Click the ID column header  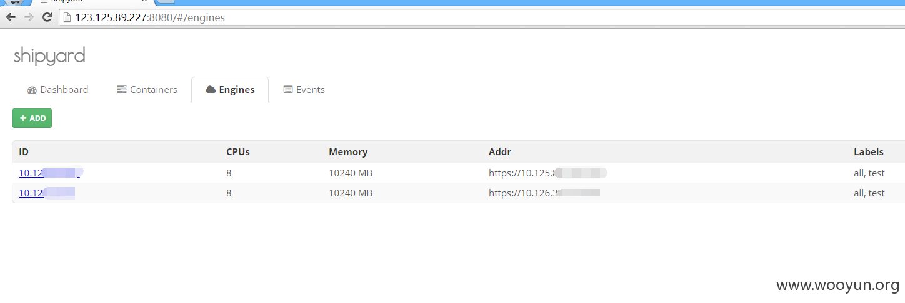[24, 151]
